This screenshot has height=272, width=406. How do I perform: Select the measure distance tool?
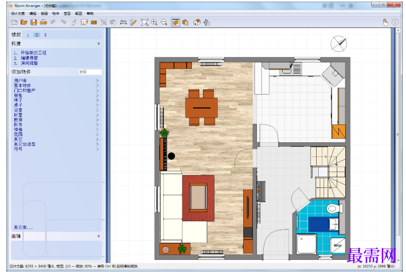pyautogui.click(x=123, y=23)
